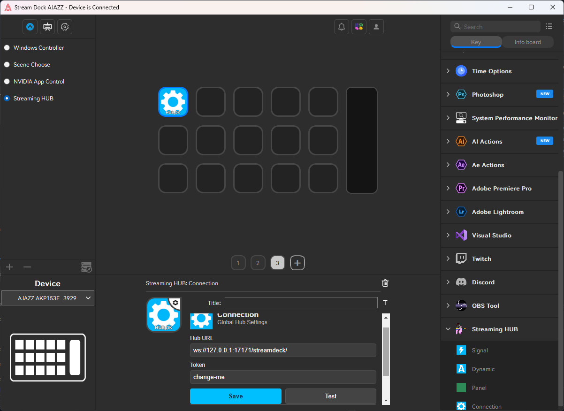
Task: Expand the Discord category chevron
Action: 448,282
